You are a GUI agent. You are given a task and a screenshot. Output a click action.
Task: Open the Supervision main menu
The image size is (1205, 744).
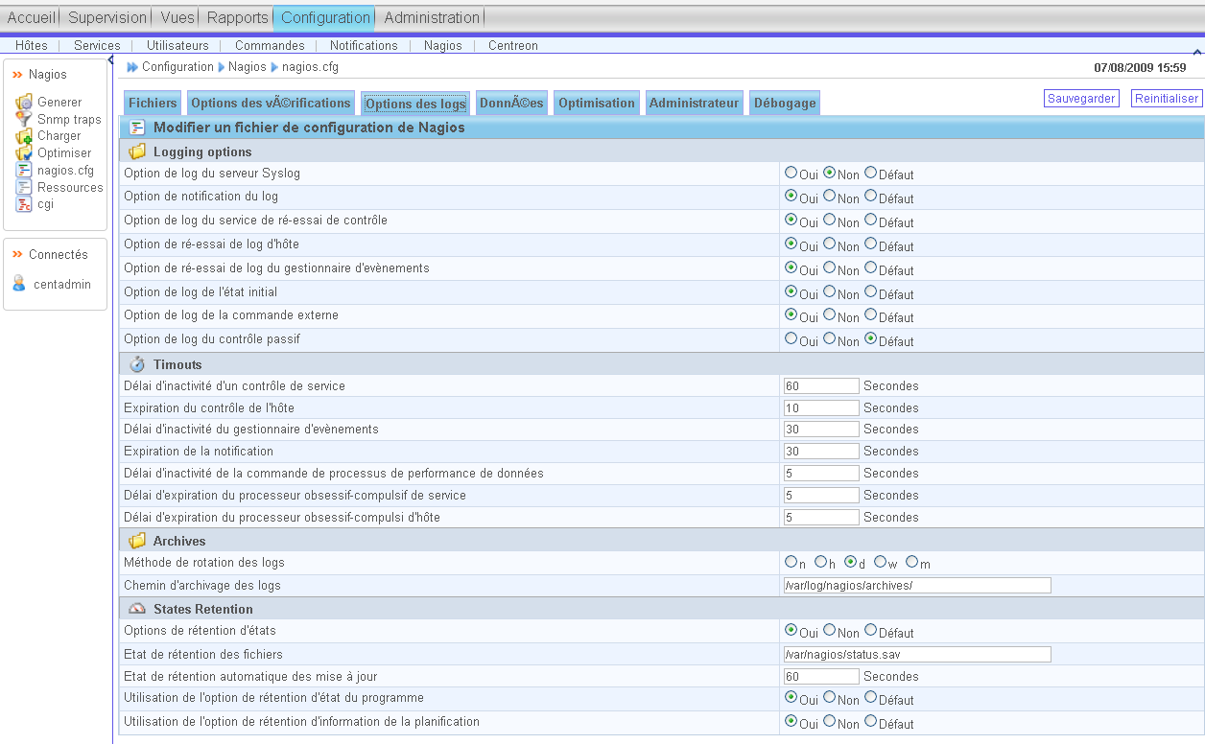click(107, 17)
